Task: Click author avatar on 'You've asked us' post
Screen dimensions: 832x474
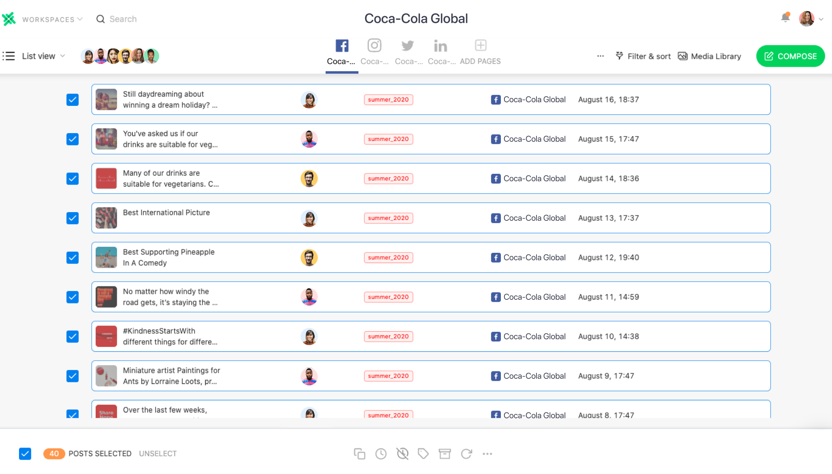Action: (309, 139)
